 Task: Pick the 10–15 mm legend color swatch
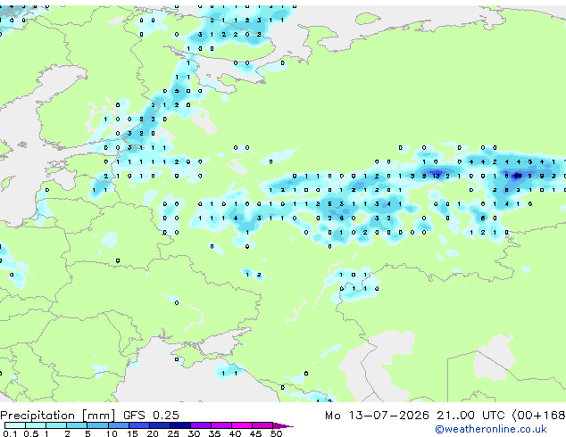118,425
